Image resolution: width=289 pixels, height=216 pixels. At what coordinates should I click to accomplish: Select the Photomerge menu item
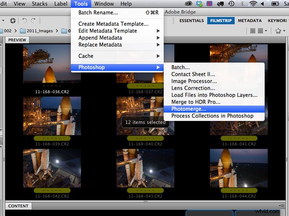click(x=214, y=109)
